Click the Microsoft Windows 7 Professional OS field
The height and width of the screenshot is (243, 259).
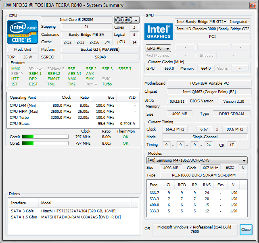pyautogui.click(x=195, y=229)
